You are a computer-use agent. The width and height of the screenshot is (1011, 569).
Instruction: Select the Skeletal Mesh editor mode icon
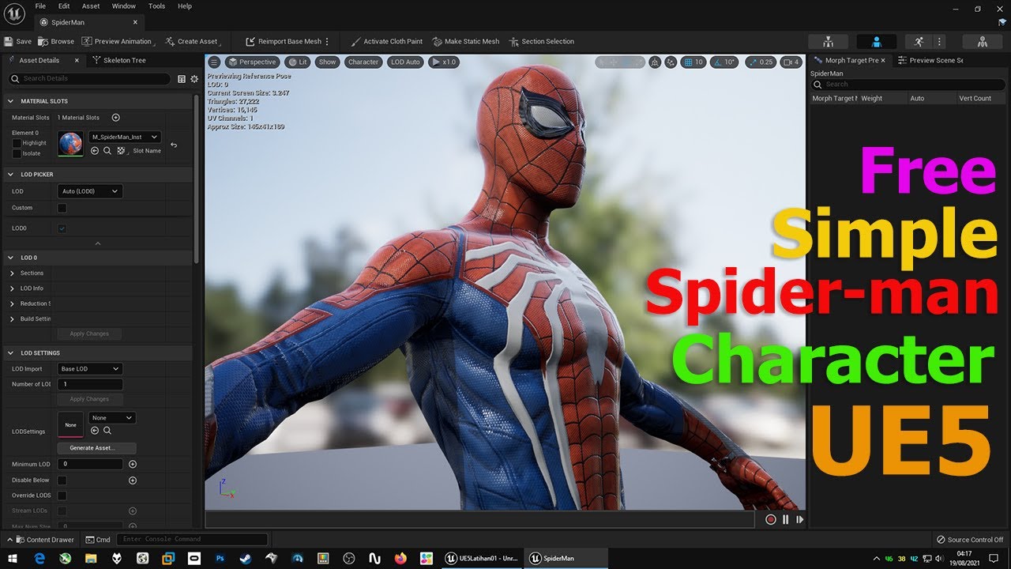click(x=876, y=42)
